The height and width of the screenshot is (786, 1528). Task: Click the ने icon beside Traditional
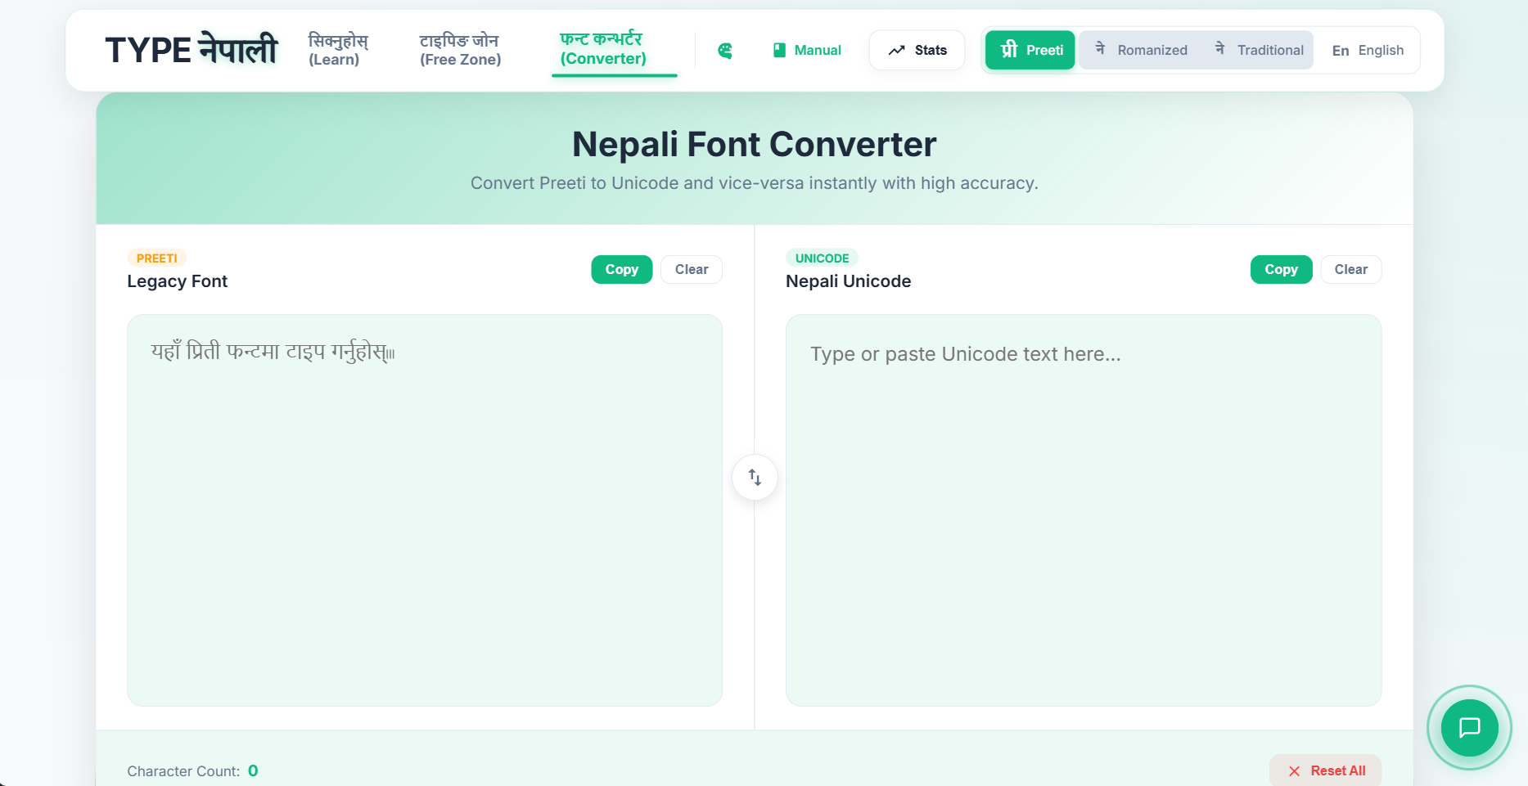coord(1219,50)
